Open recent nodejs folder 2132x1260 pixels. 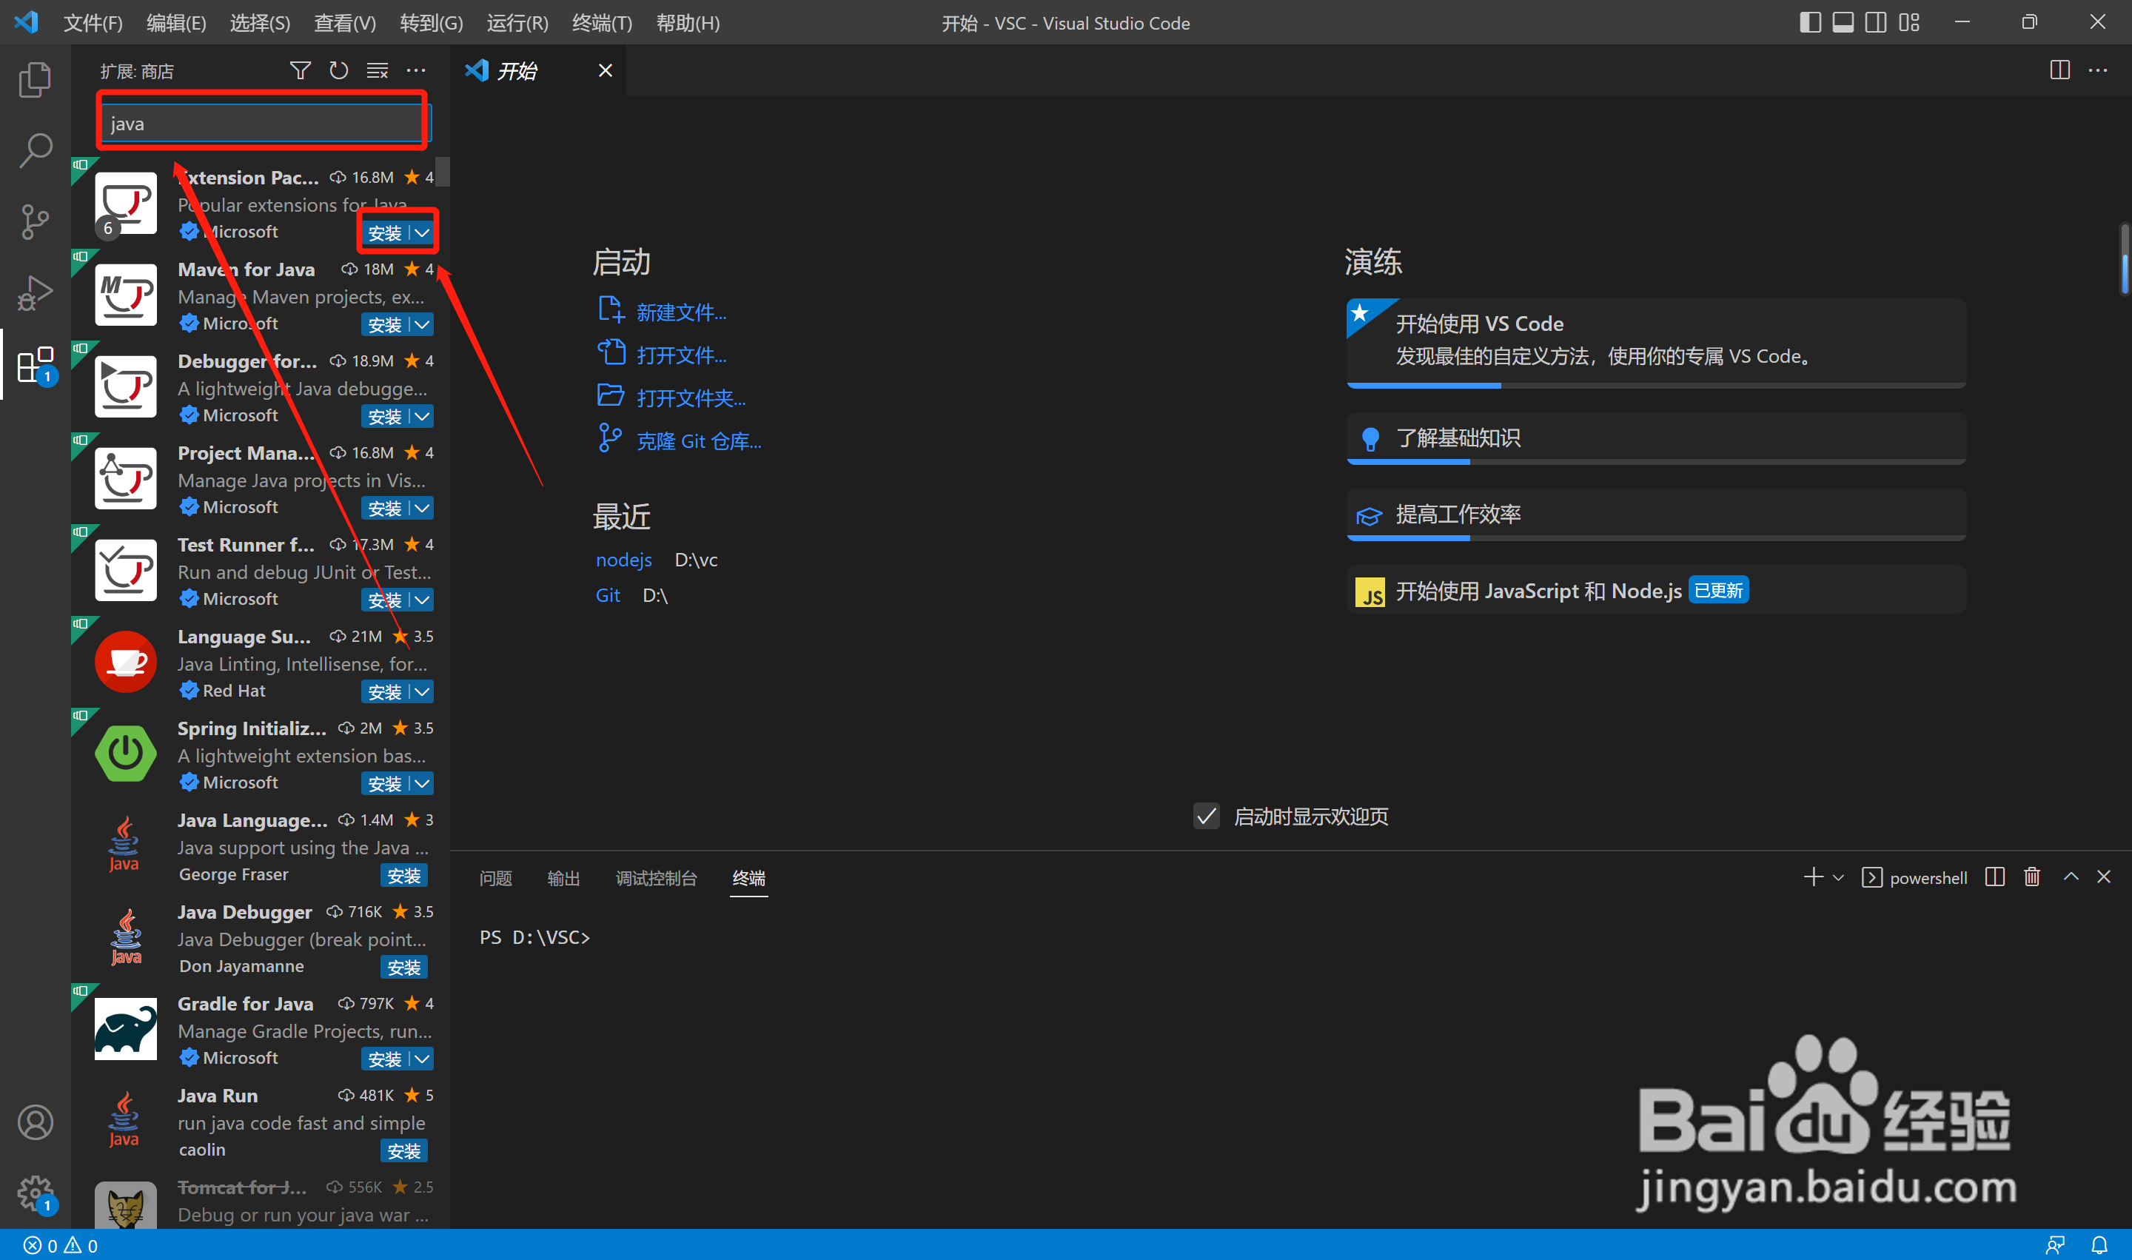pyautogui.click(x=624, y=560)
